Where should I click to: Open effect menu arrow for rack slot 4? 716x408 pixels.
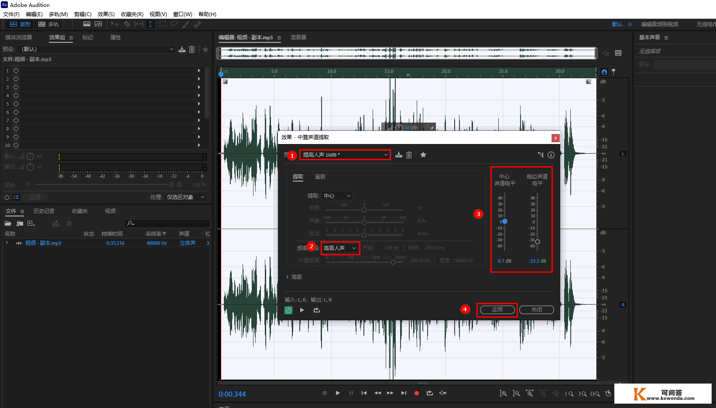199,96
